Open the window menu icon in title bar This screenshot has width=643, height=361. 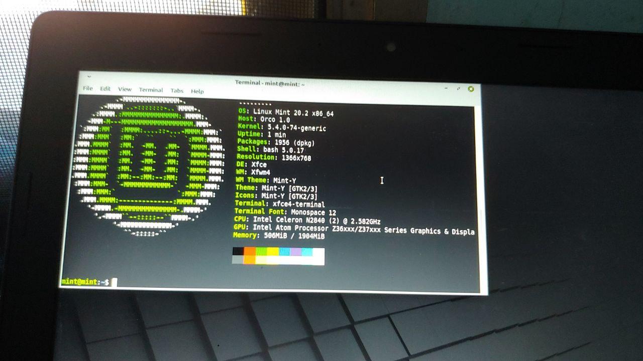tap(89, 77)
